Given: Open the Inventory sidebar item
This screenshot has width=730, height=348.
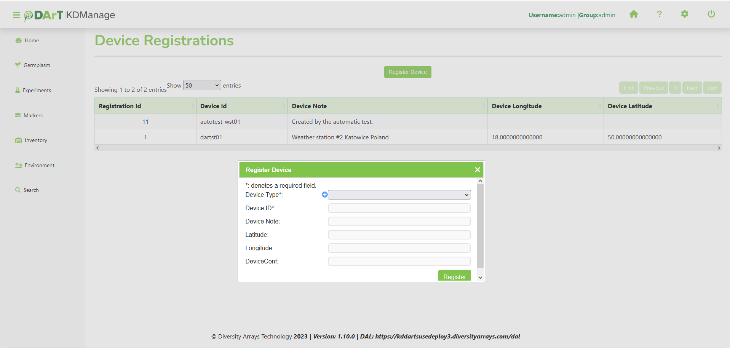Looking at the screenshot, I should [36, 140].
